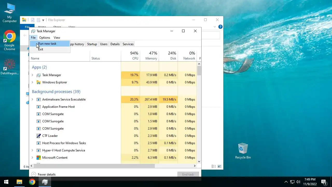Click the File menu in Task Manager
This screenshot has height=187, width=332.
tap(33, 38)
